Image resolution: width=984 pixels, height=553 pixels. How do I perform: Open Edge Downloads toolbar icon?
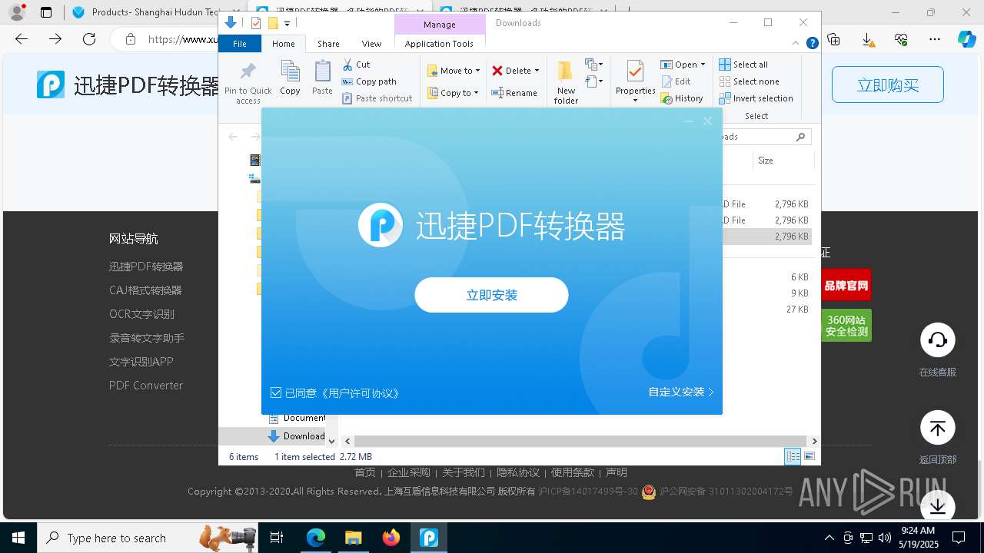[x=867, y=39]
